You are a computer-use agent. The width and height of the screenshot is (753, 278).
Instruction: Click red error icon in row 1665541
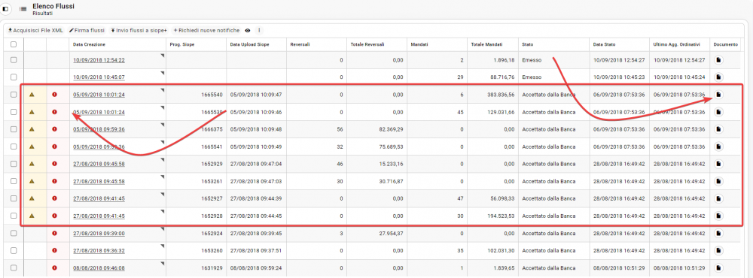tap(54, 147)
